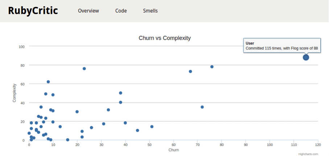Select the point at churn 8, complexity 62
Viewport: 329px width, 156px height.
(48, 82)
